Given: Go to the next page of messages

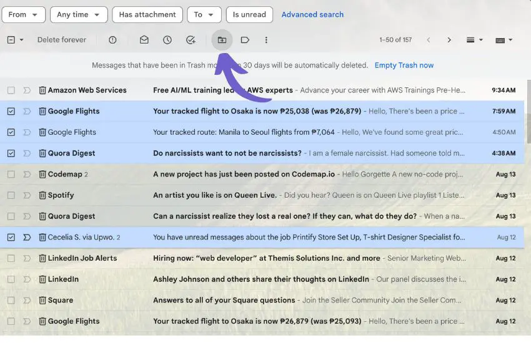Looking at the screenshot, I should 449,40.
